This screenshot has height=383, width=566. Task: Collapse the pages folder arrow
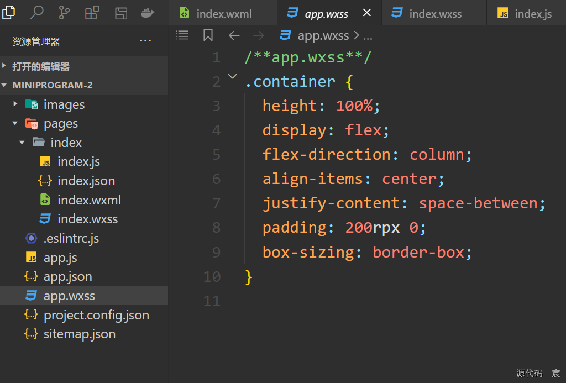point(15,123)
